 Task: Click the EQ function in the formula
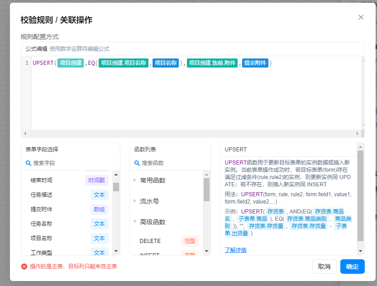tap(91, 63)
